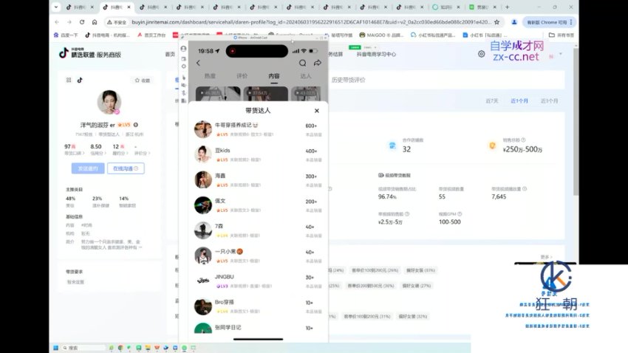Open 抖音电商学习中心 nav link
The height and width of the screenshot is (353, 628).
pos(377,54)
